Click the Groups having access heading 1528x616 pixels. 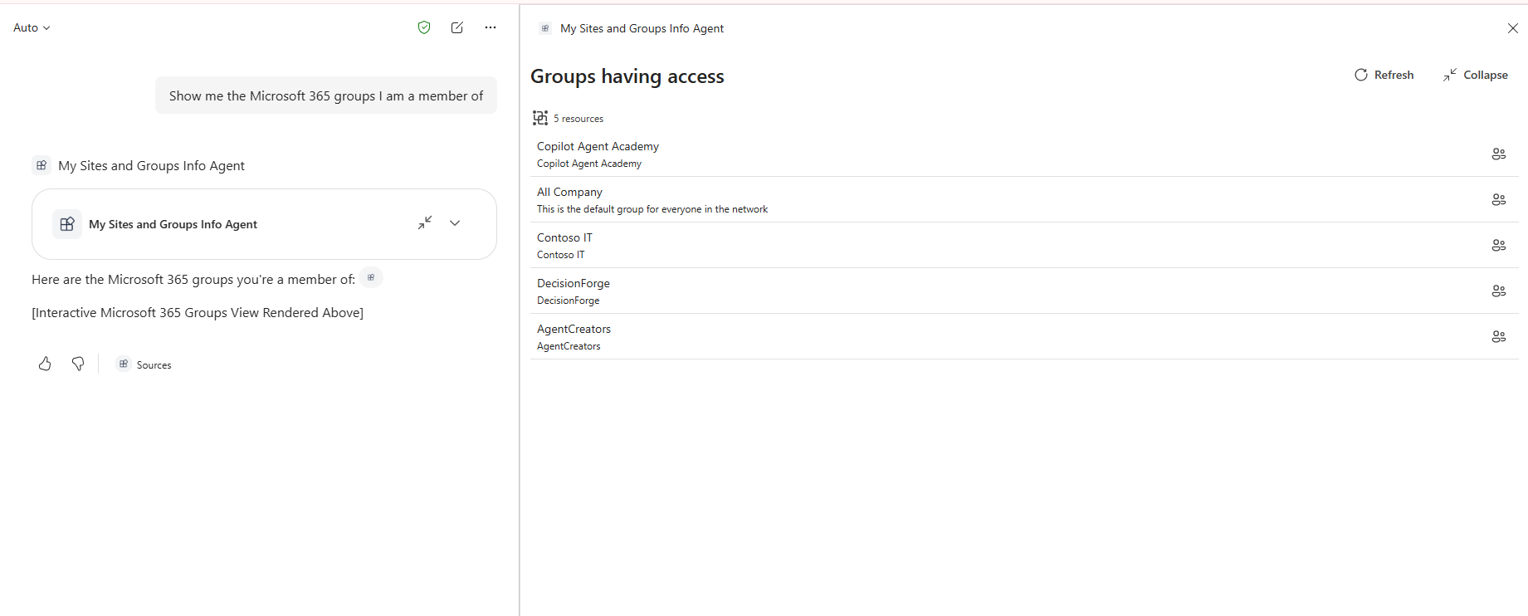pos(627,76)
